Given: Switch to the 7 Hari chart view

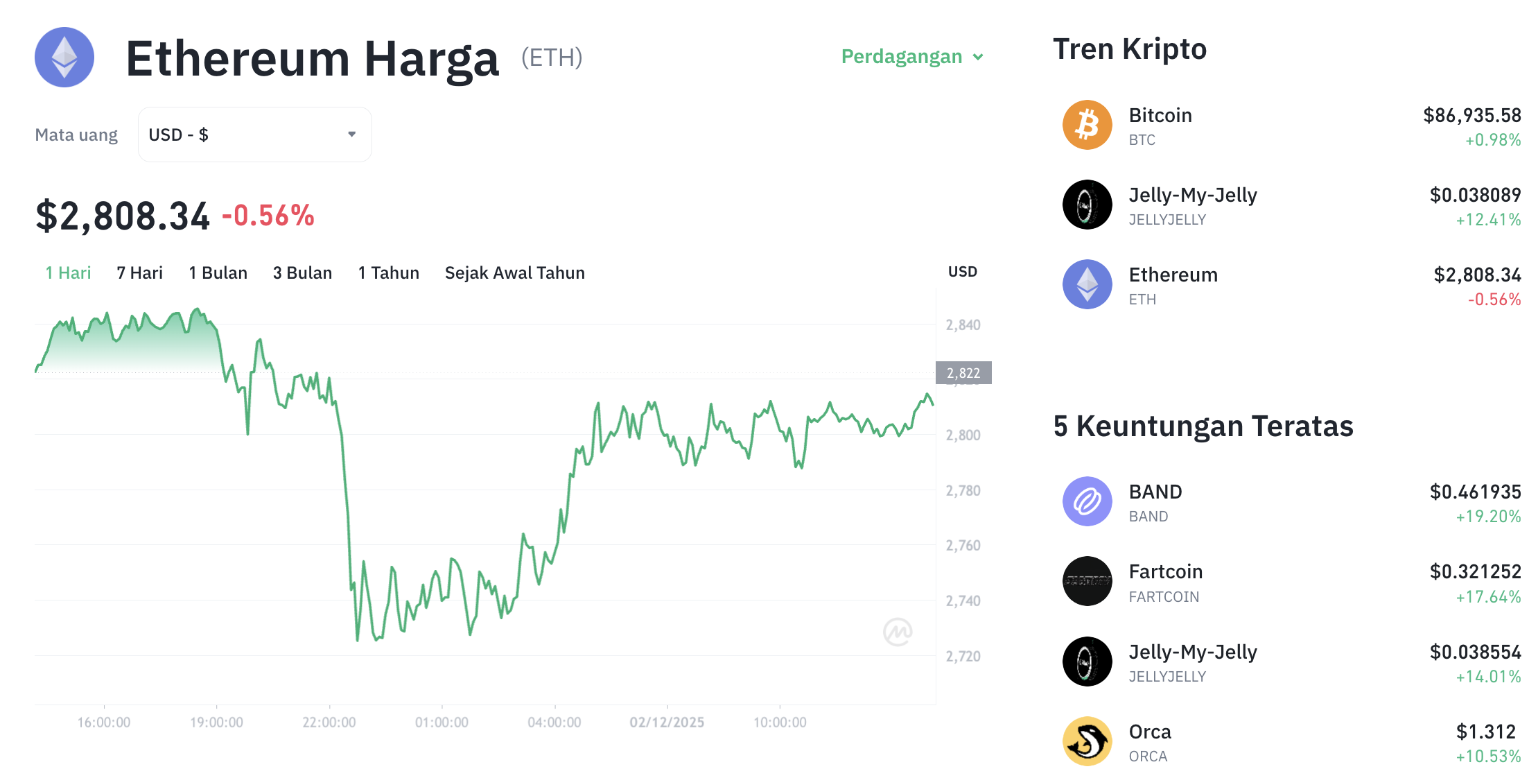Looking at the screenshot, I should click(139, 273).
